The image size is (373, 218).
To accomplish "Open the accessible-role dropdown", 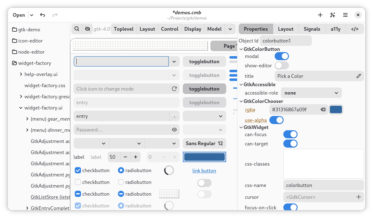I will pyautogui.click(x=311, y=93).
